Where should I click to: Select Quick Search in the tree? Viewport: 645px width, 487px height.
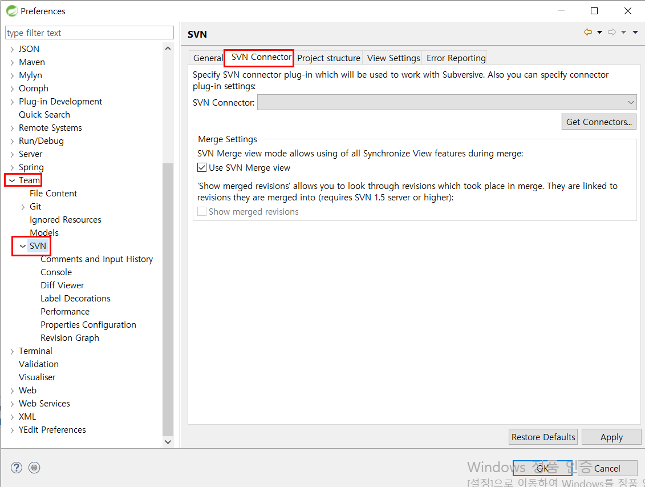coord(44,114)
